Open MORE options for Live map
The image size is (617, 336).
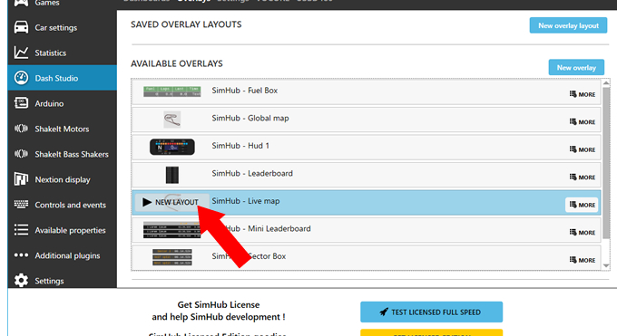582,205
